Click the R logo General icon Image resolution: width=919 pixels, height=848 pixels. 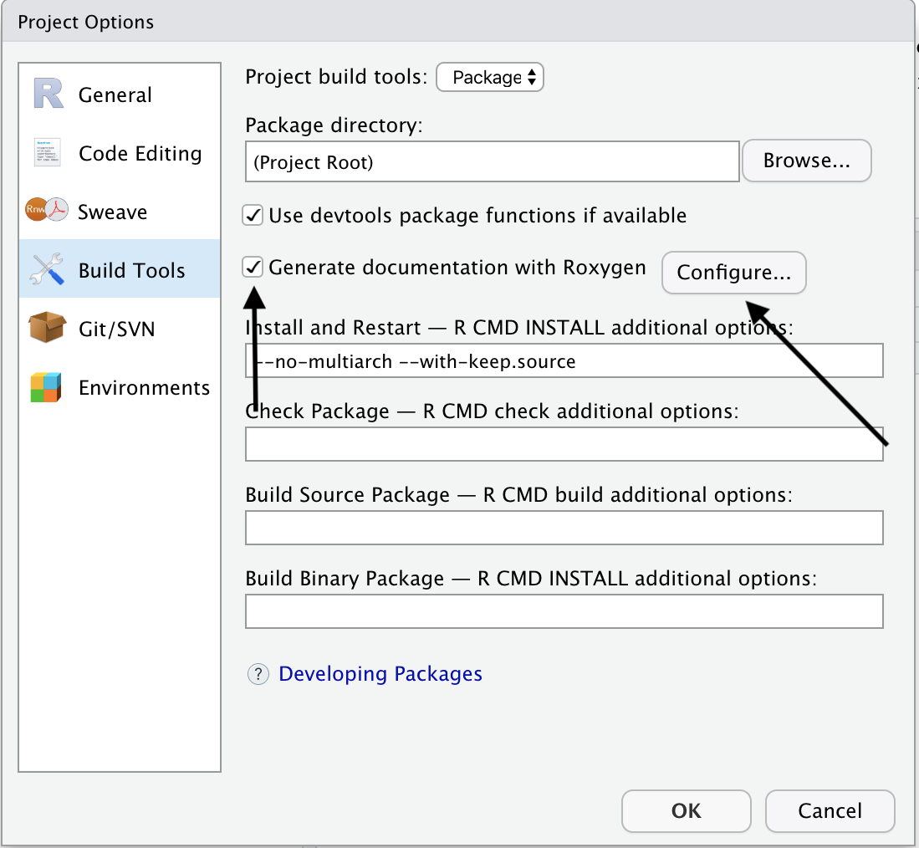coord(49,94)
